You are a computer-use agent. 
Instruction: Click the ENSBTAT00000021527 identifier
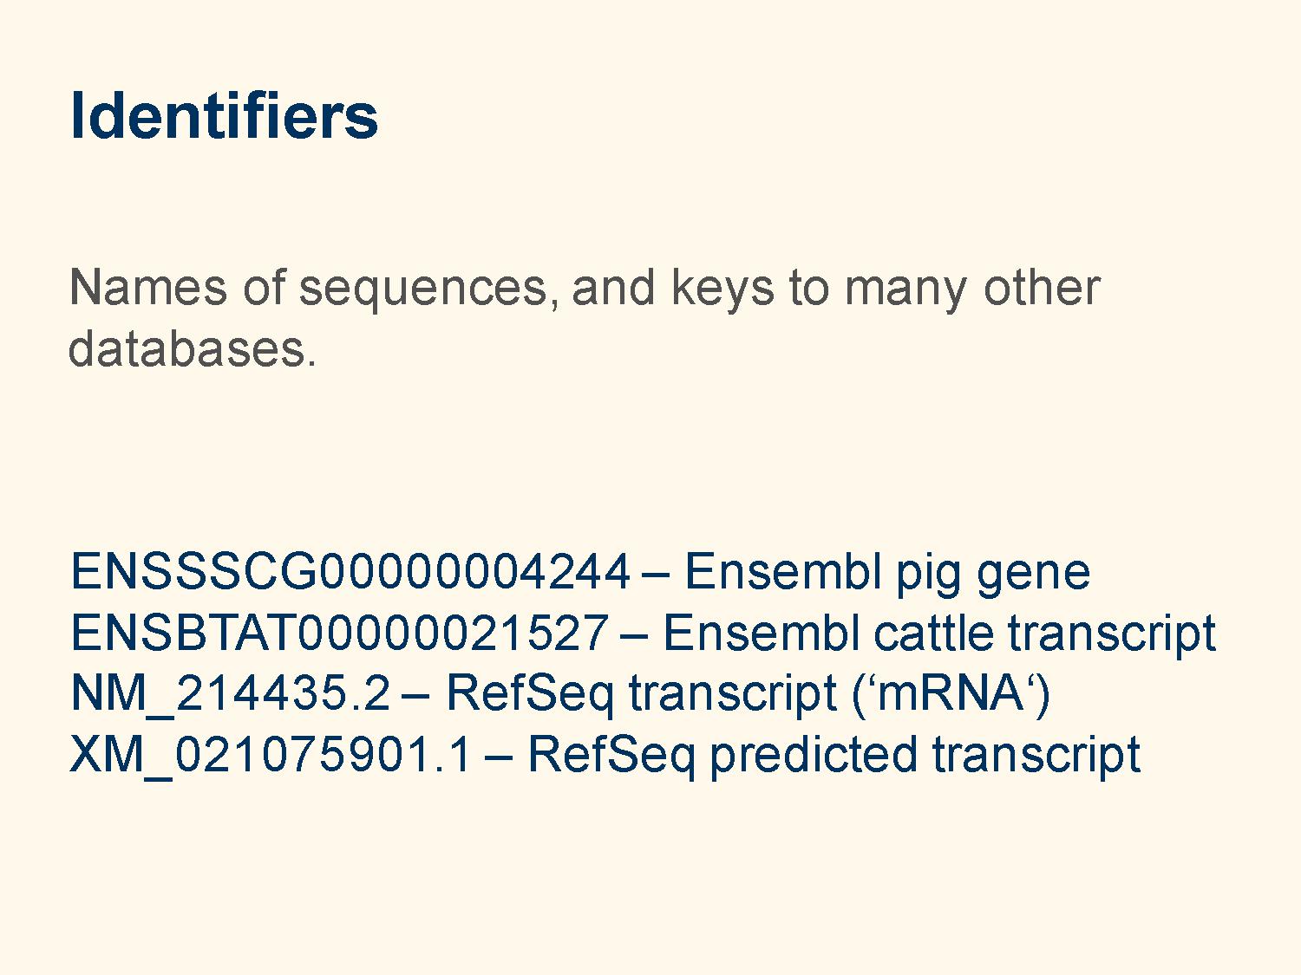339,633
